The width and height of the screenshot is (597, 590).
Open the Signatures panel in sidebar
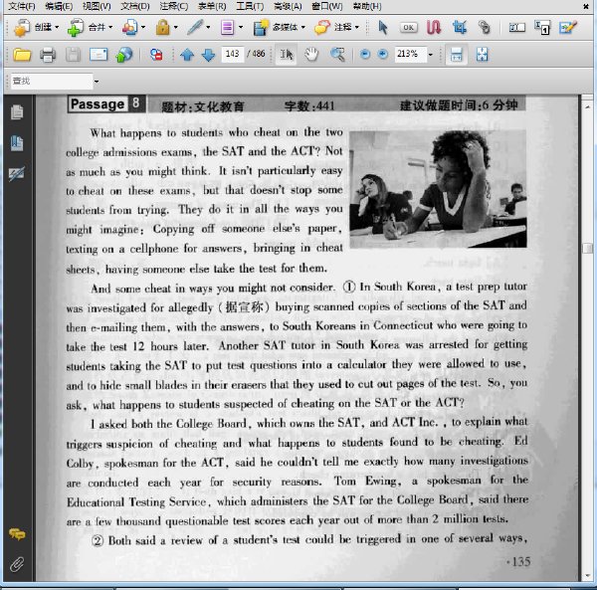(17, 174)
